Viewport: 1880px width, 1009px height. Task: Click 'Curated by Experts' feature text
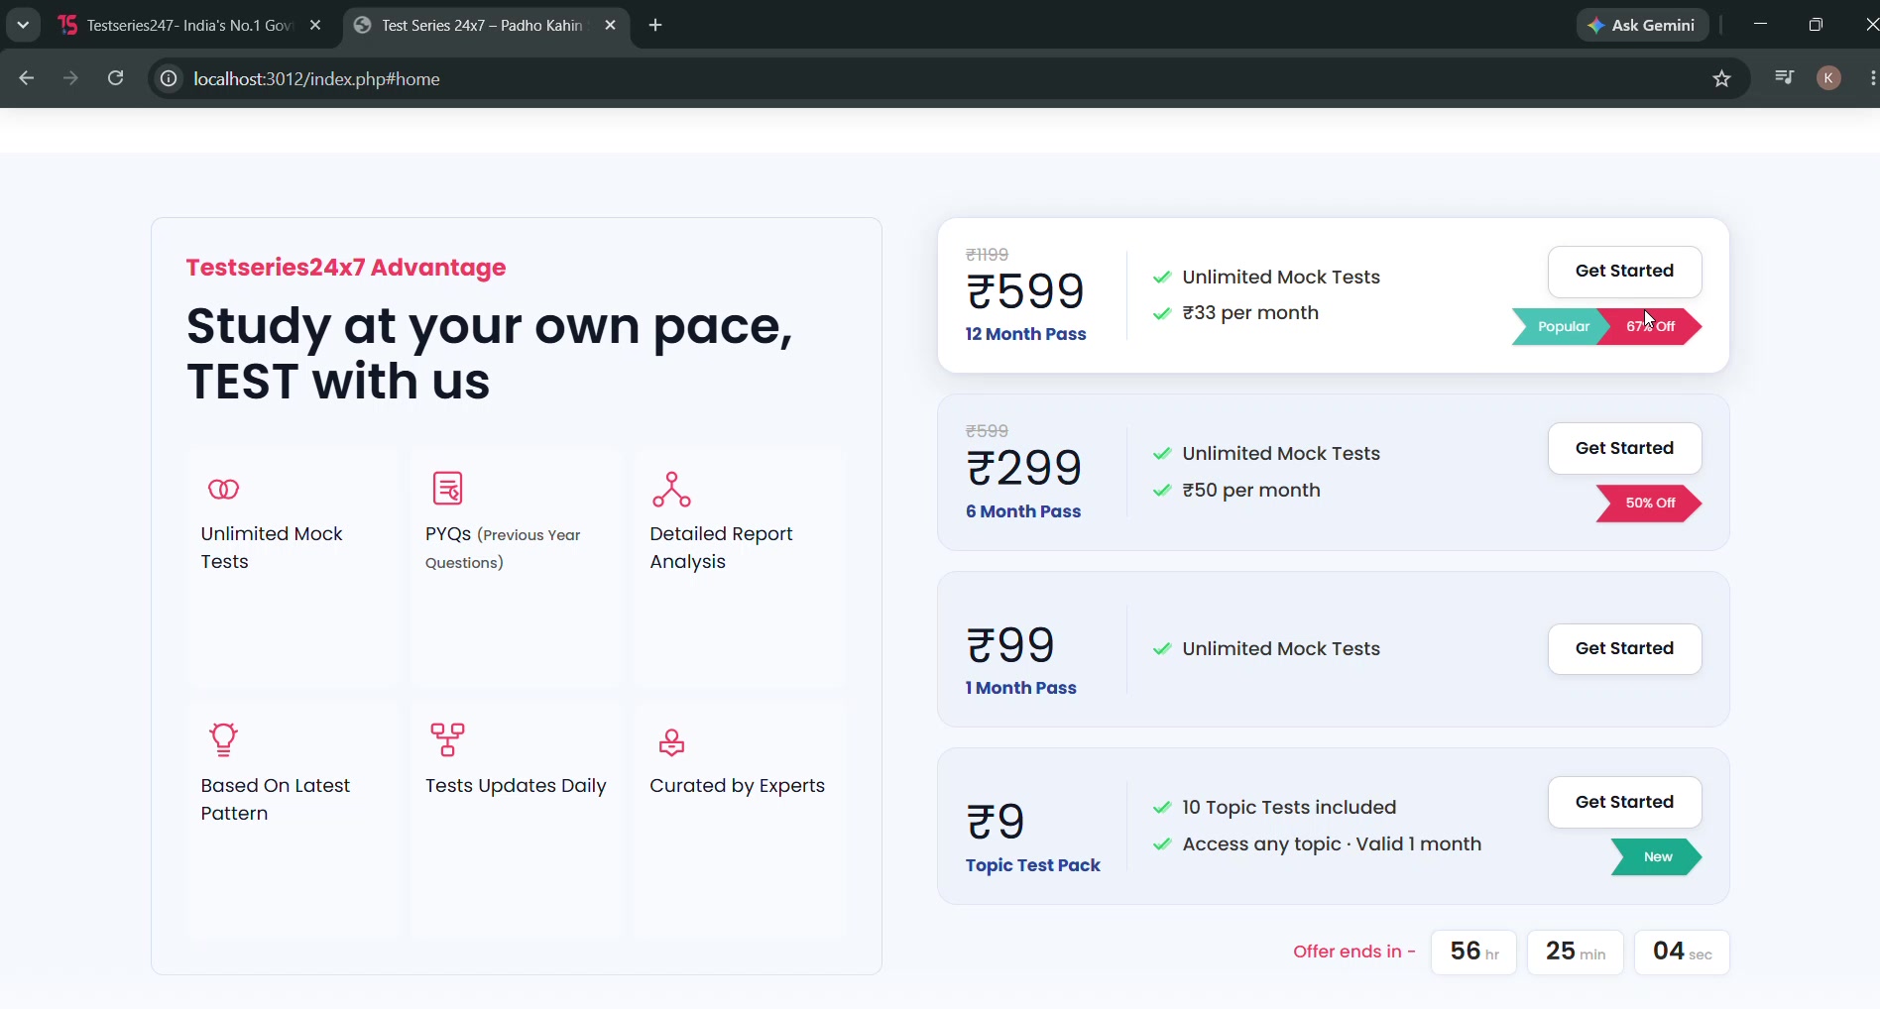click(737, 786)
